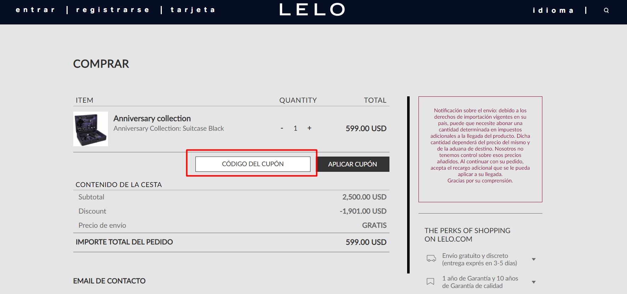This screenshot has height=294, width=627.
Task: Open the tarjeta menu item
Action: point(193,10)
